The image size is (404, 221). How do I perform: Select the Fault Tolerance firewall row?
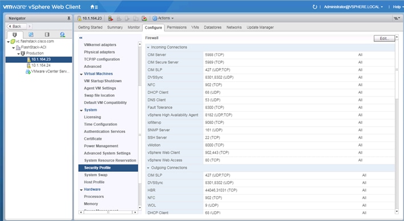(270, 107)
